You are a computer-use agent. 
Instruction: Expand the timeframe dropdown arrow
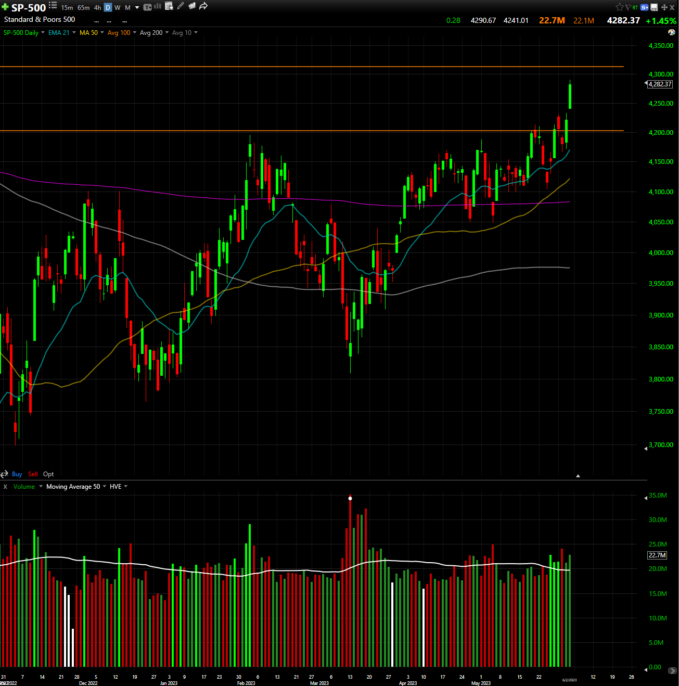point(137,8)
